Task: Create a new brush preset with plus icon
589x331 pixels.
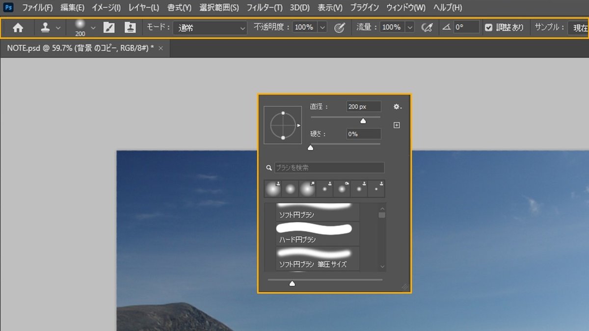Action: tap(396, 125)
